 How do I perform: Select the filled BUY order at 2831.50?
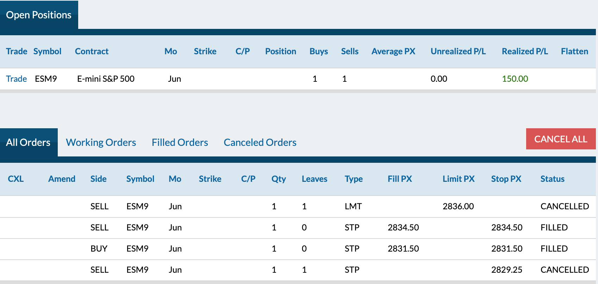pos(298,249)
